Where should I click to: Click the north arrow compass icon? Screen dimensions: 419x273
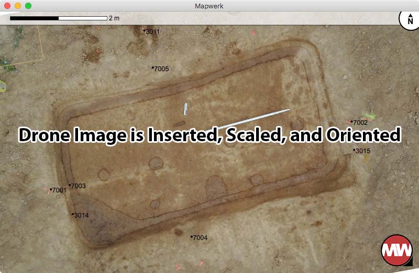click(410, 19)
